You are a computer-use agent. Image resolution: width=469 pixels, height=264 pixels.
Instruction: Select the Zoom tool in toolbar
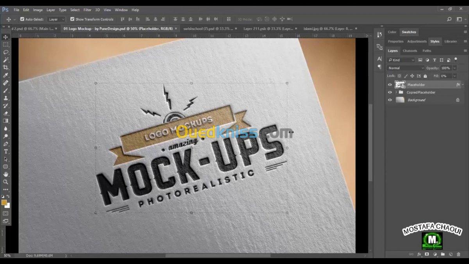click(x=6, y=182)
